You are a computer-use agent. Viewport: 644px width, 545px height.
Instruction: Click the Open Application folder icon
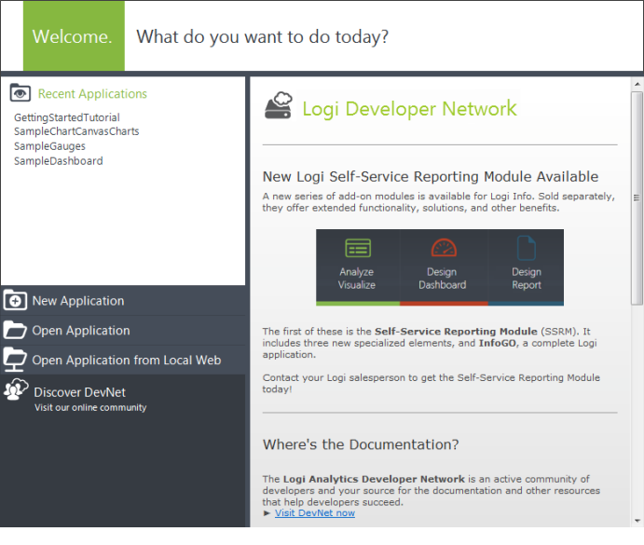coord(15,330)
